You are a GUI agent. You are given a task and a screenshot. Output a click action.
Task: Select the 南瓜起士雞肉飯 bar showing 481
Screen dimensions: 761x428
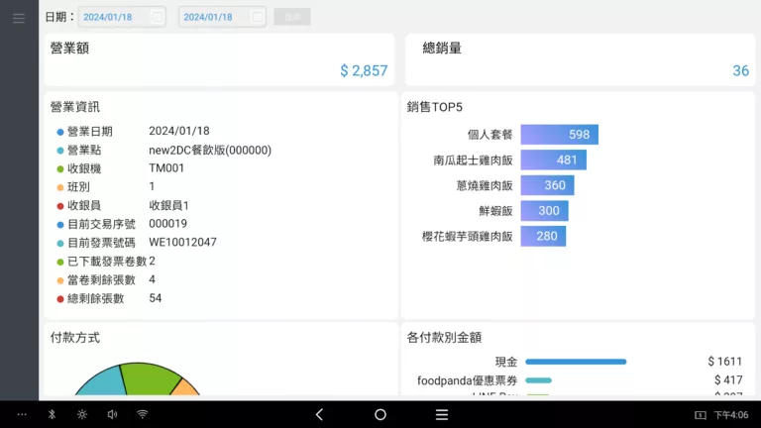(553, 160)
